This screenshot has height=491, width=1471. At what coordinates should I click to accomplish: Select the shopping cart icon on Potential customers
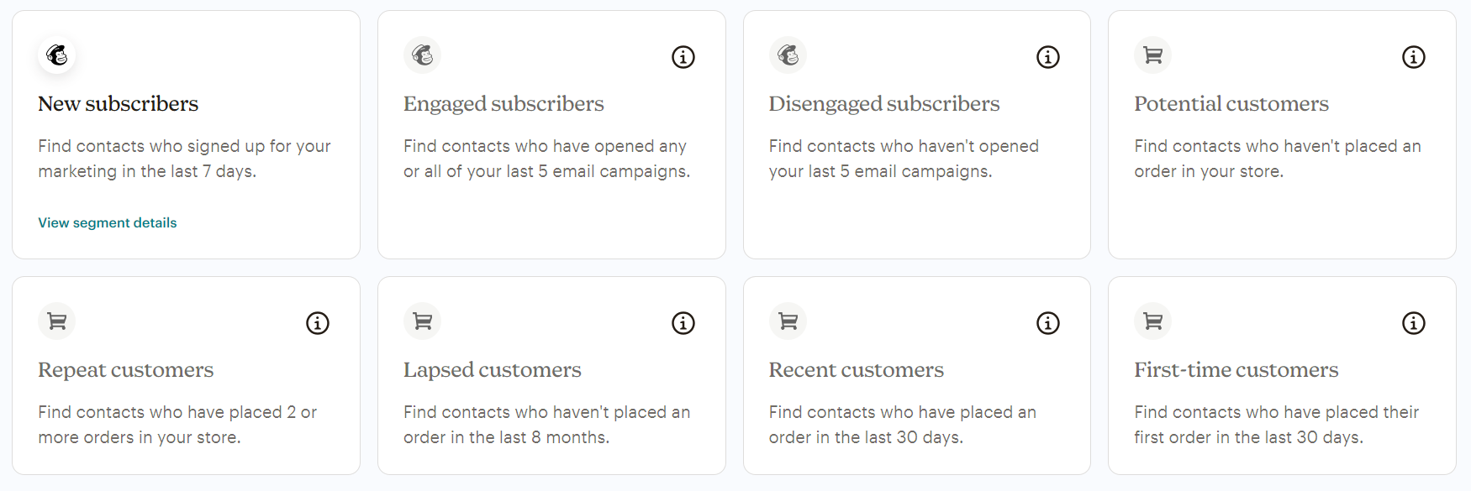tap(1152, 55)
